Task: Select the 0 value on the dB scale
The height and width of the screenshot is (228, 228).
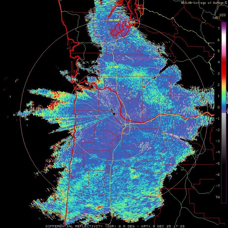Action: click(219, 107)
